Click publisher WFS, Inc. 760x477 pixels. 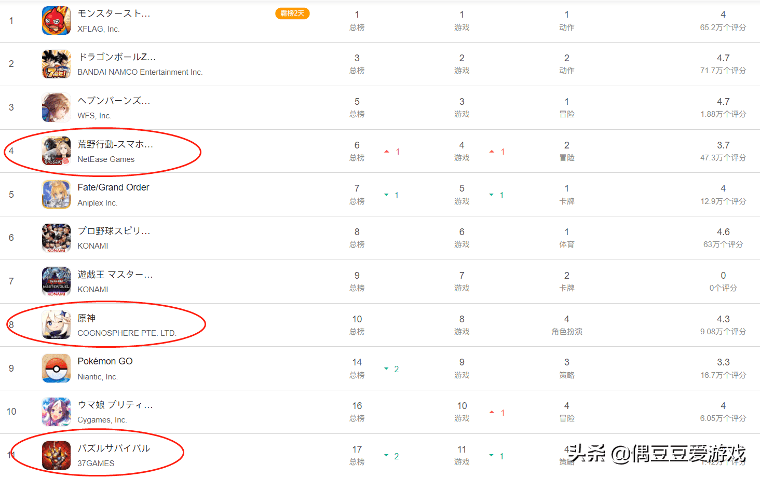(94, 116)
